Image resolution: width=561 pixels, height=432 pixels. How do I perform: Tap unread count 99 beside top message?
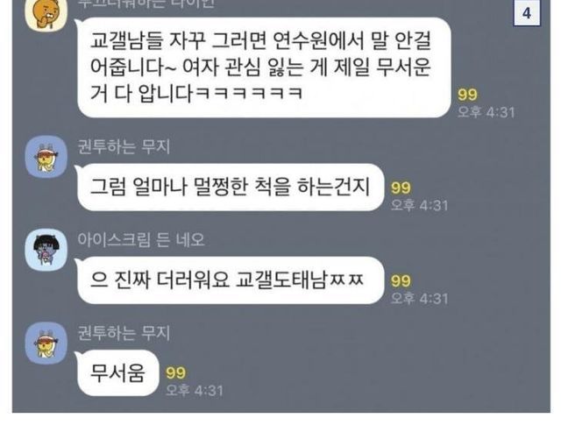pyautogui.click(x=467, y=95)
